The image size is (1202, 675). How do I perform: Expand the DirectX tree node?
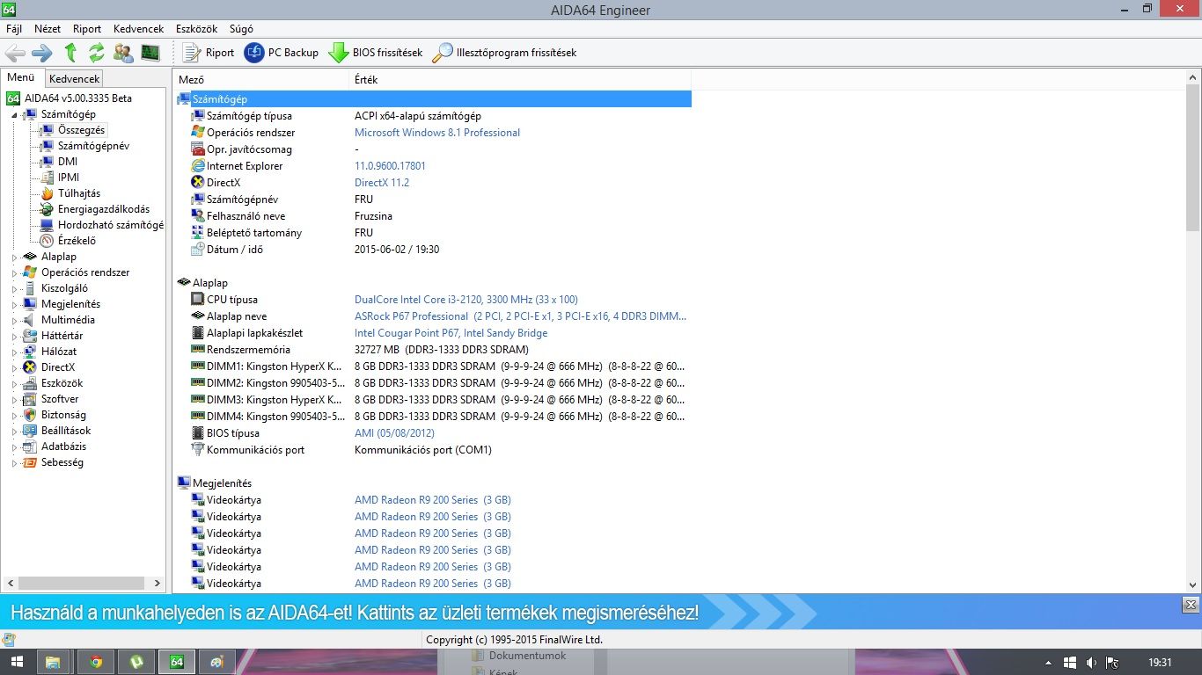click(x=14, y=368)
